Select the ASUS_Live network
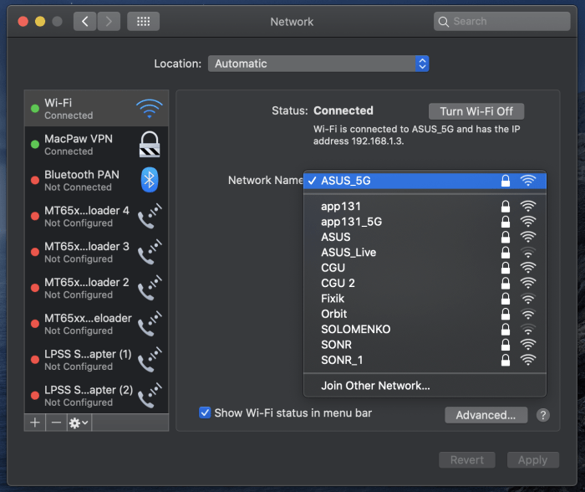The image size is (585, 492). tap(425, 253)
